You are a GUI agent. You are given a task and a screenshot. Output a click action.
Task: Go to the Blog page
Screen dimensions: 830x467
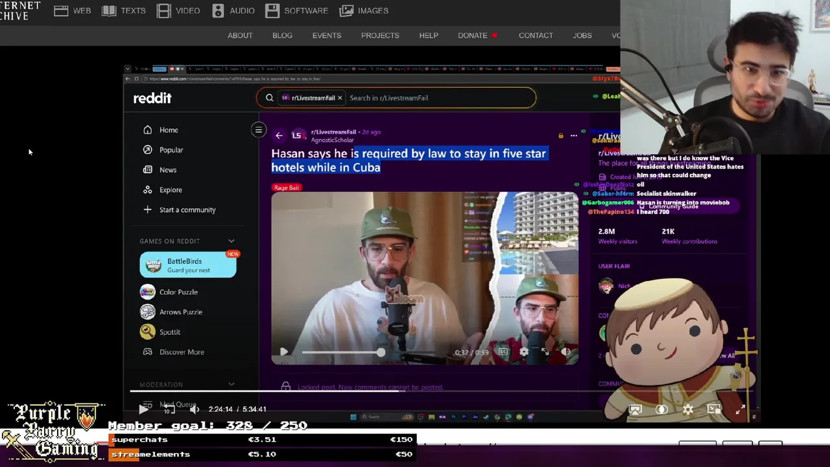coord(282,36)
